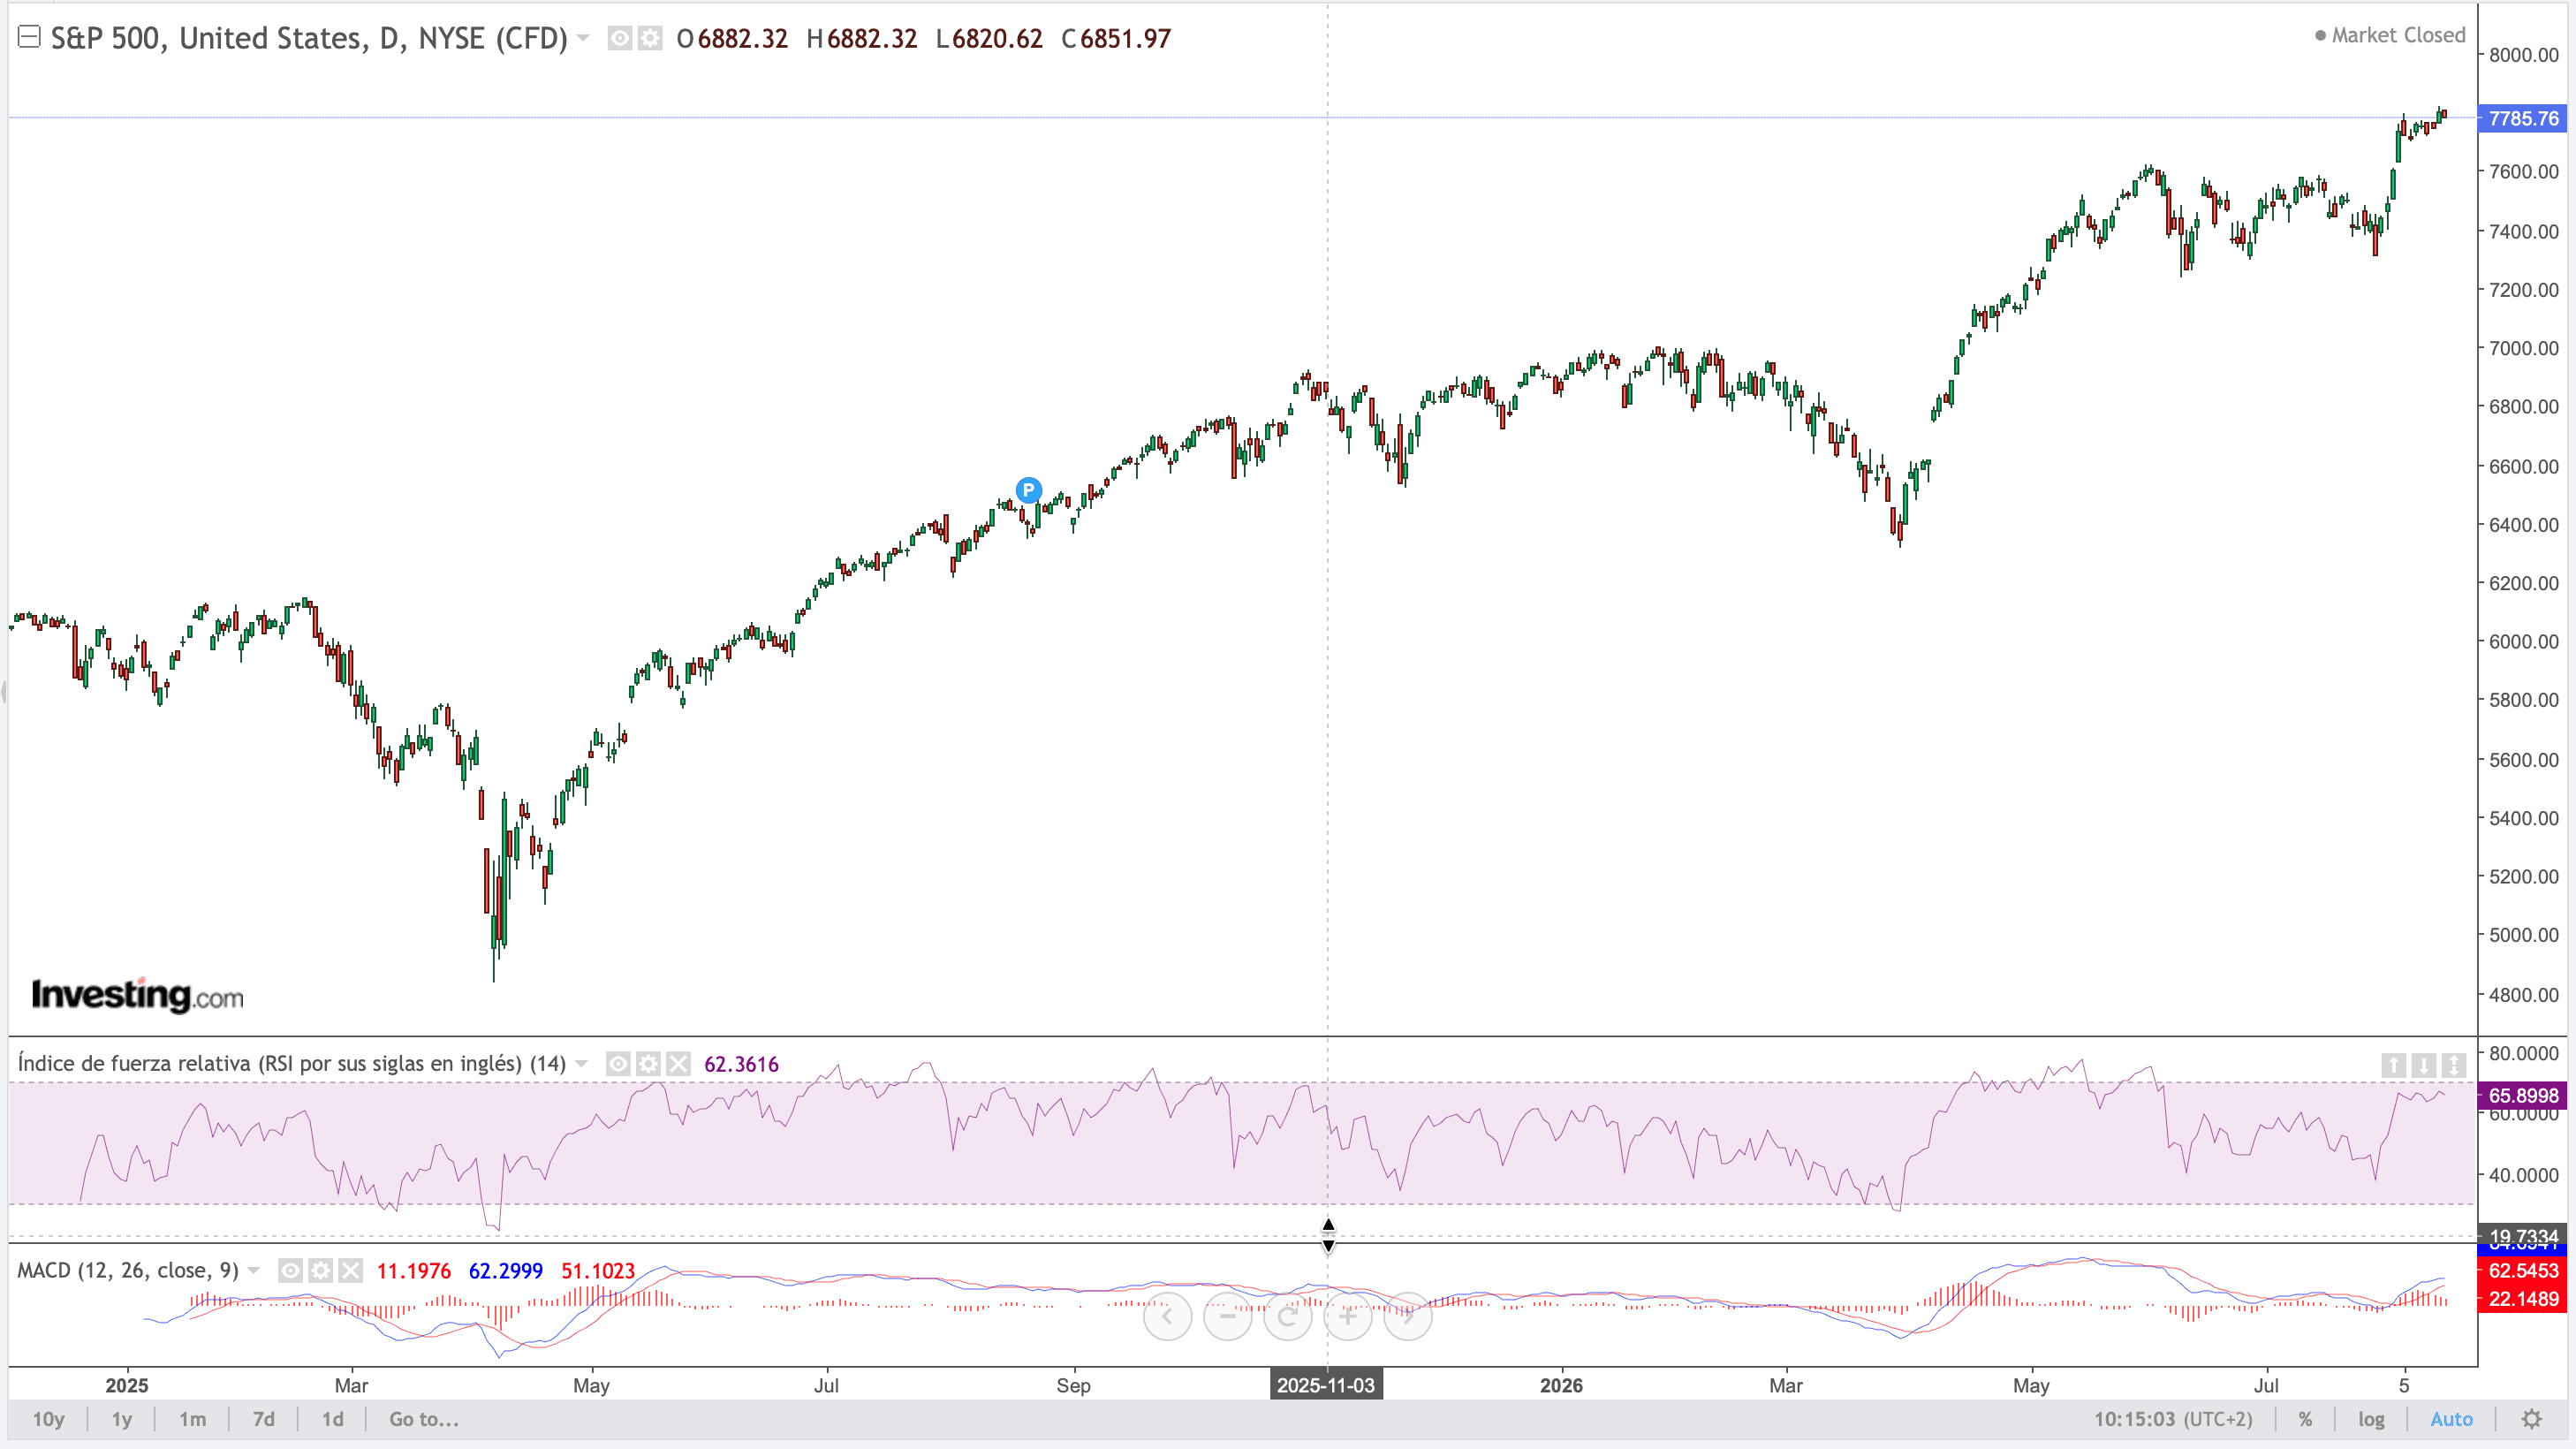Enable log scale mode
2576x1449 pixels.
point(2371,1419)
